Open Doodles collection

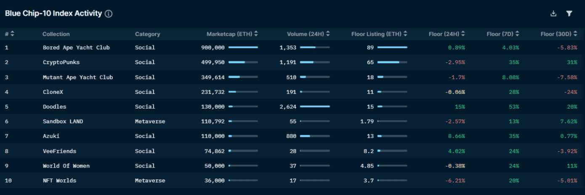54,107
